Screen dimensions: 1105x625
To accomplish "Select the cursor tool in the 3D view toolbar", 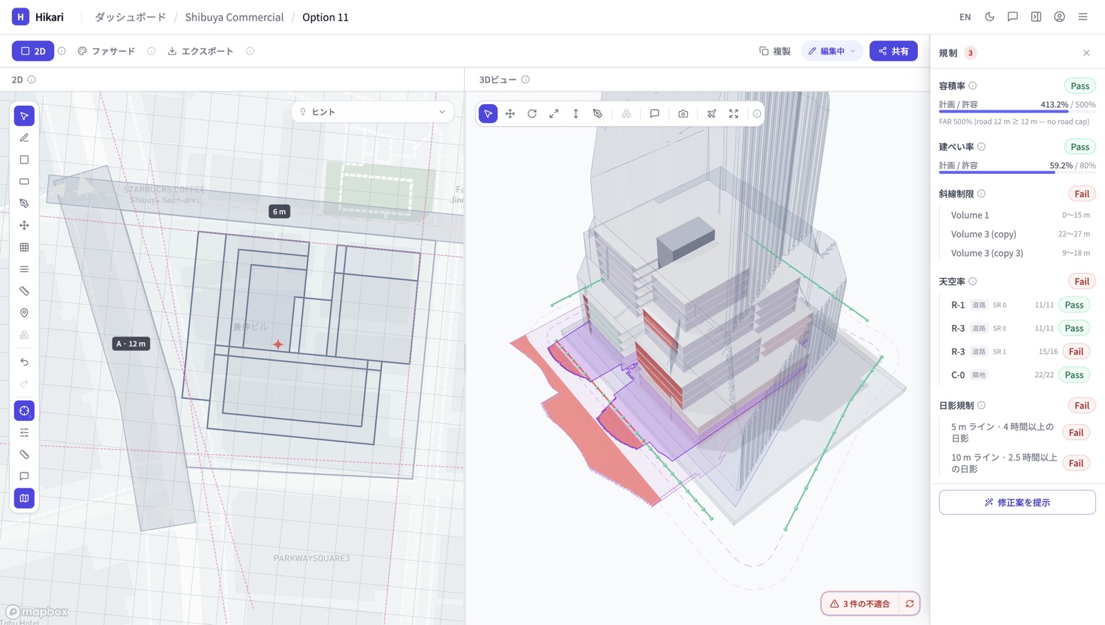I will [x=488, y=114].
